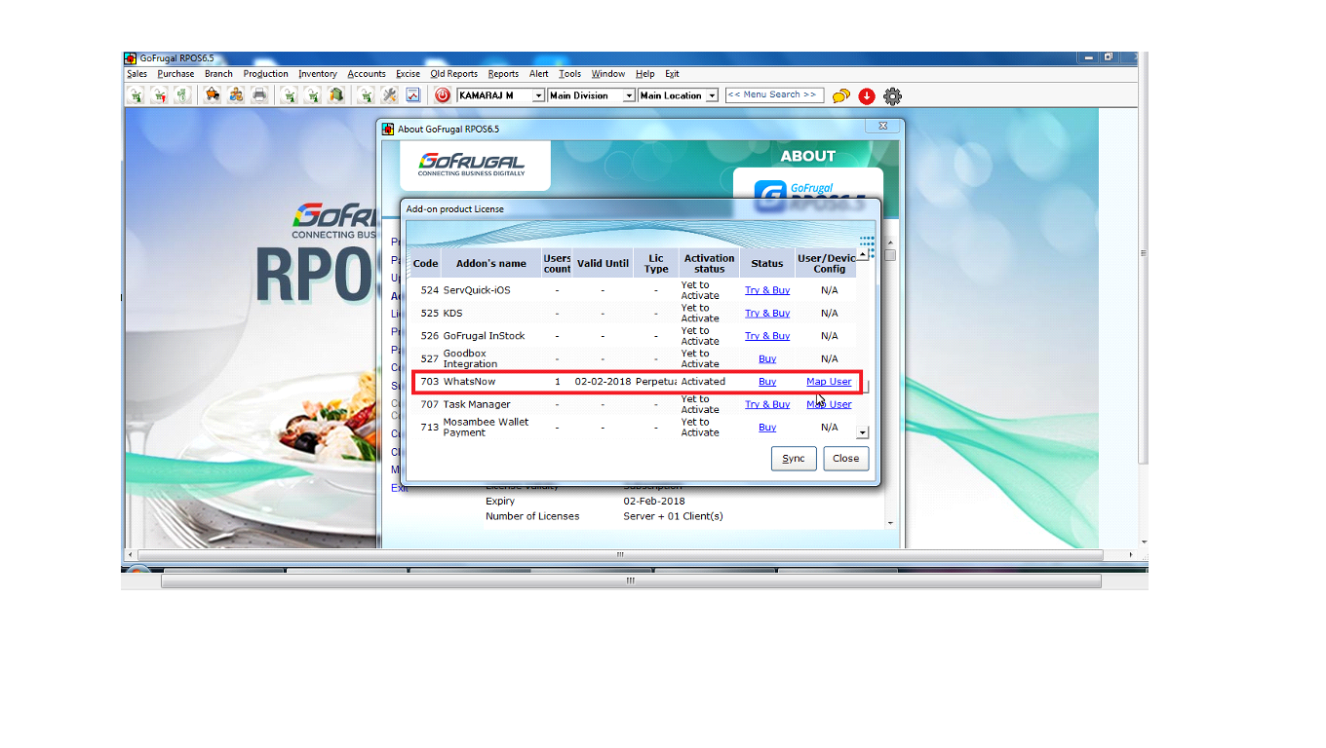The height and width of the screenshot is (748, 1326).
Task: Select the Mosambee Wallet Payment addon name
Action: (x=486, y=428)
